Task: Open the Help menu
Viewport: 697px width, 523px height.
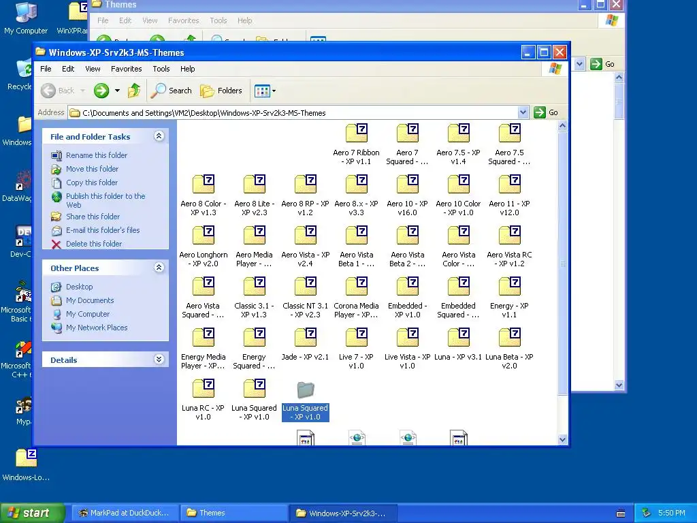Action: [188, 69]
